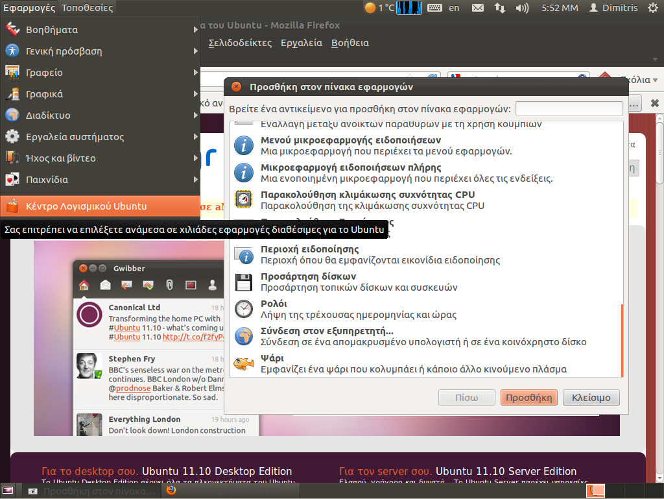Open Firefox Εργαλεία menu
This screenshot has width=664, height=499.
pos(302,43)
